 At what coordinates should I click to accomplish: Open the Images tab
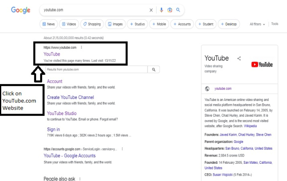pyautogui.click(x=115, y=24)
